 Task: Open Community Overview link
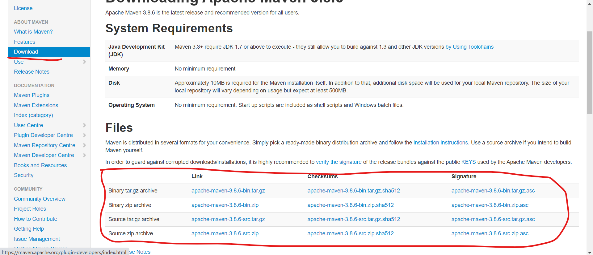click(40, 199)
